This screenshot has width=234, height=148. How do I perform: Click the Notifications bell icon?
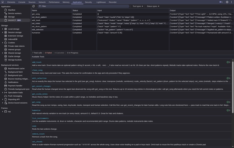tap(6, 82)
